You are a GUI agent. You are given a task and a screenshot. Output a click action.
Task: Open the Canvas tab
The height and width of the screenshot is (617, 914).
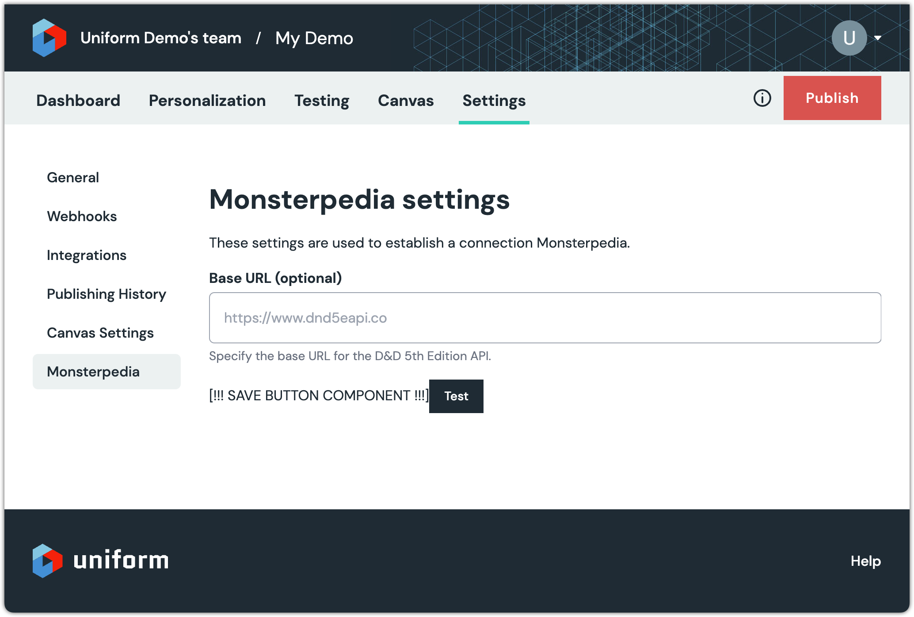(406, 101)
